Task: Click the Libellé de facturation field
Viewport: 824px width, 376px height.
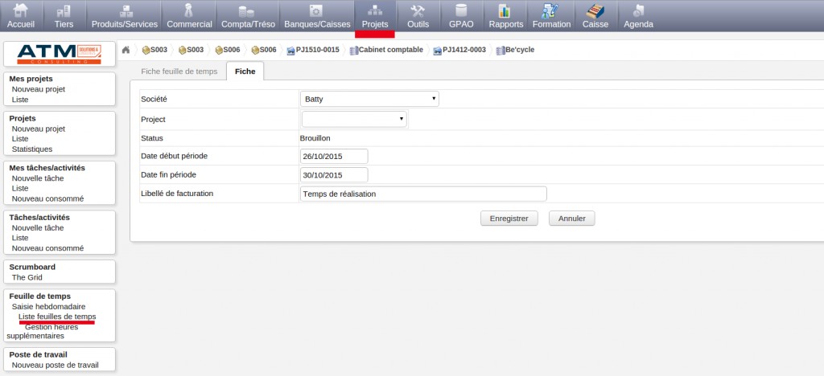Action: point(423,194)
